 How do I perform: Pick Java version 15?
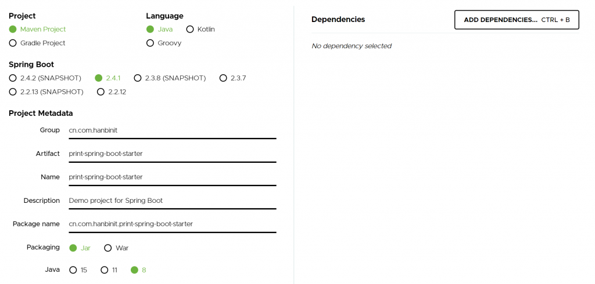pyautogui.click(x=78, y=270)
